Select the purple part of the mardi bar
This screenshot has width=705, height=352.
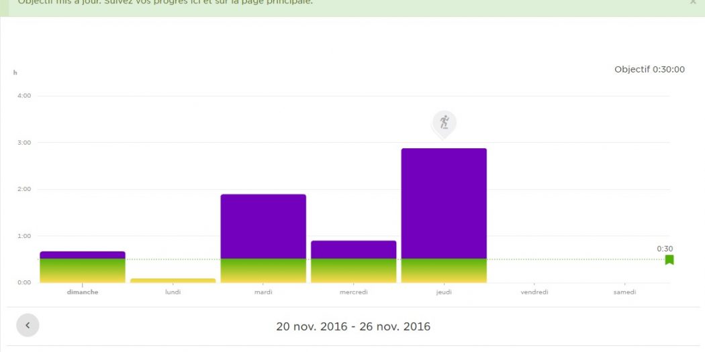(263, 226)
